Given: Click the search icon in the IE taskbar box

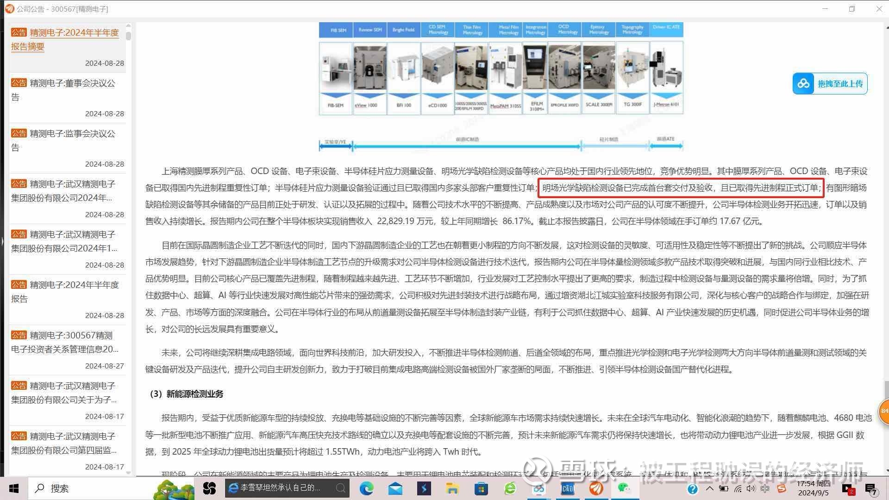Looking at the screenshot, I should coord(341,488).
